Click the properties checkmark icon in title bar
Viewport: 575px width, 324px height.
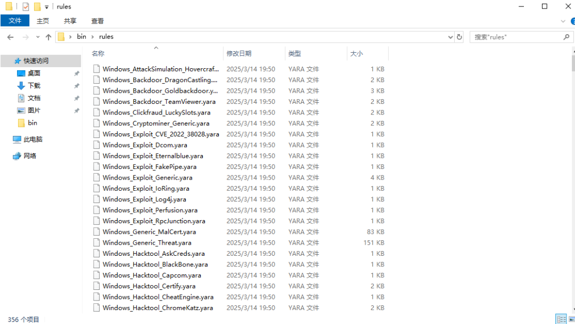tap(26, 6)
